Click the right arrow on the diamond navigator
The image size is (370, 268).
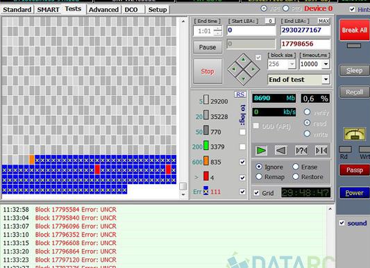coord(253,69)
